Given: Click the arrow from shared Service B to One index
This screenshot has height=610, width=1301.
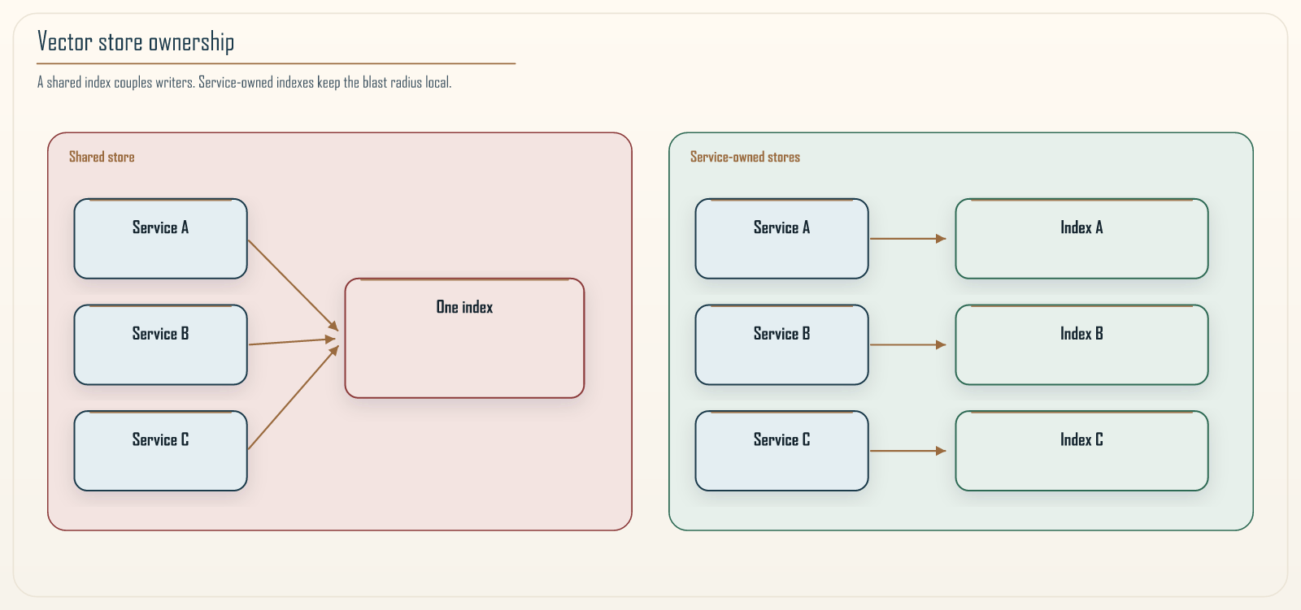Looking at the screenshot, I should point(293,341).
